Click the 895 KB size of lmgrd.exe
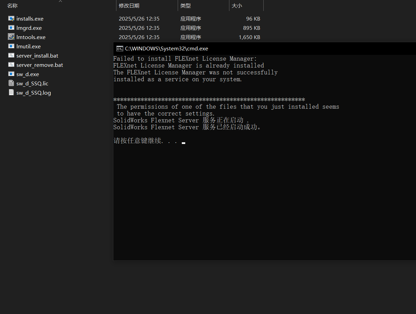 click(251, 28)
